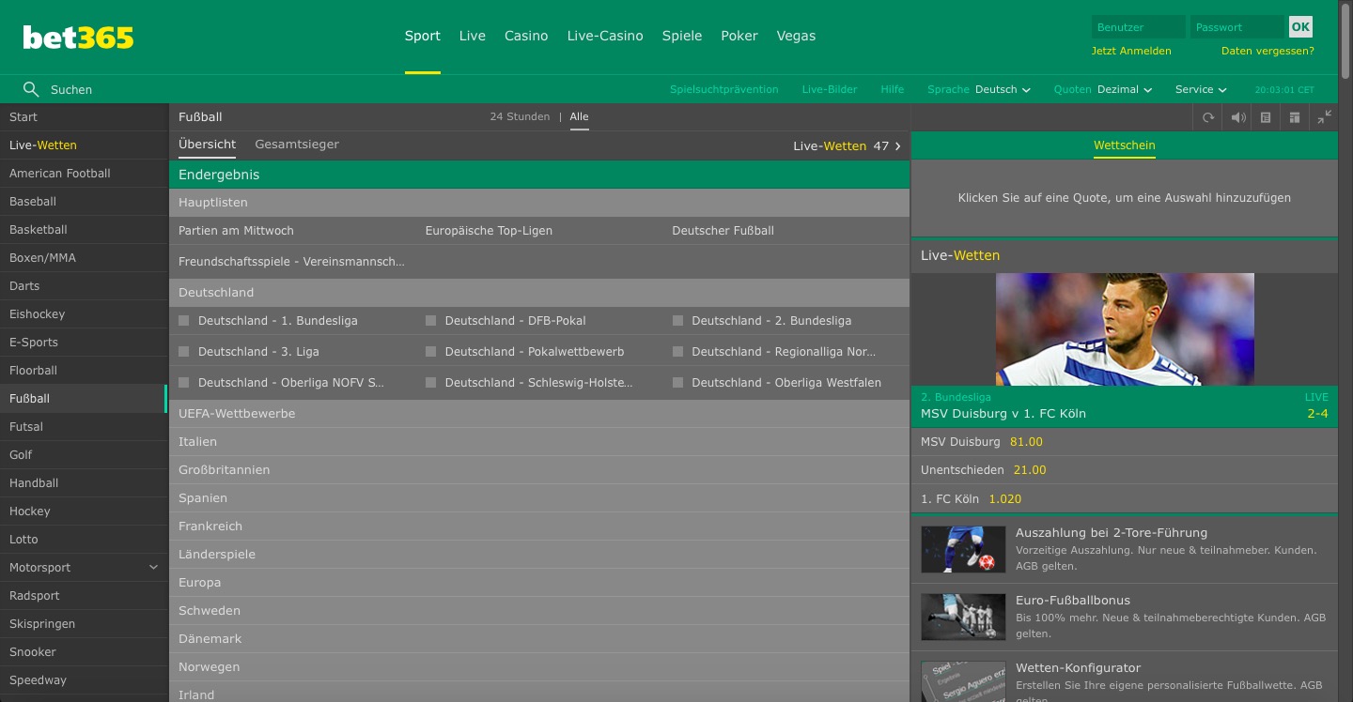Select American Football in the sidebar
The width and height of the screenshot is (1353, 702).
tap(84, 174)
